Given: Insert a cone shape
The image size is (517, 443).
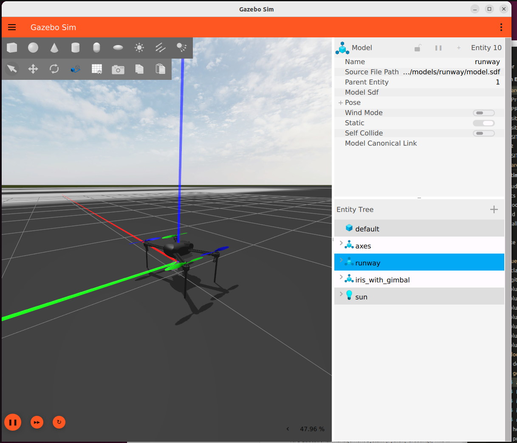Looking at the screenshot, I should 54,48.
